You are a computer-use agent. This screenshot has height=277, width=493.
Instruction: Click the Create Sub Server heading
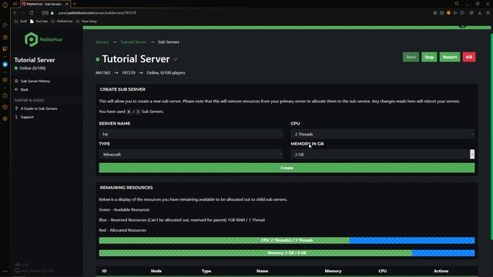pyautogui.click(x=122, y=89)
